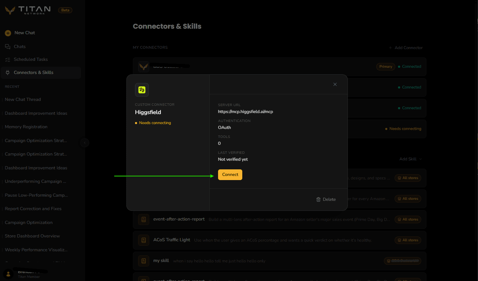Screen dimensions: 478x281
Task: Open the Weekly Performance Visualiz chat
Action: [36, 250]
